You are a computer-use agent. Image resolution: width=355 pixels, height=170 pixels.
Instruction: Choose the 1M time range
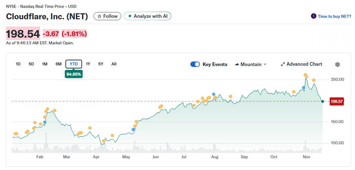[45, 64]
